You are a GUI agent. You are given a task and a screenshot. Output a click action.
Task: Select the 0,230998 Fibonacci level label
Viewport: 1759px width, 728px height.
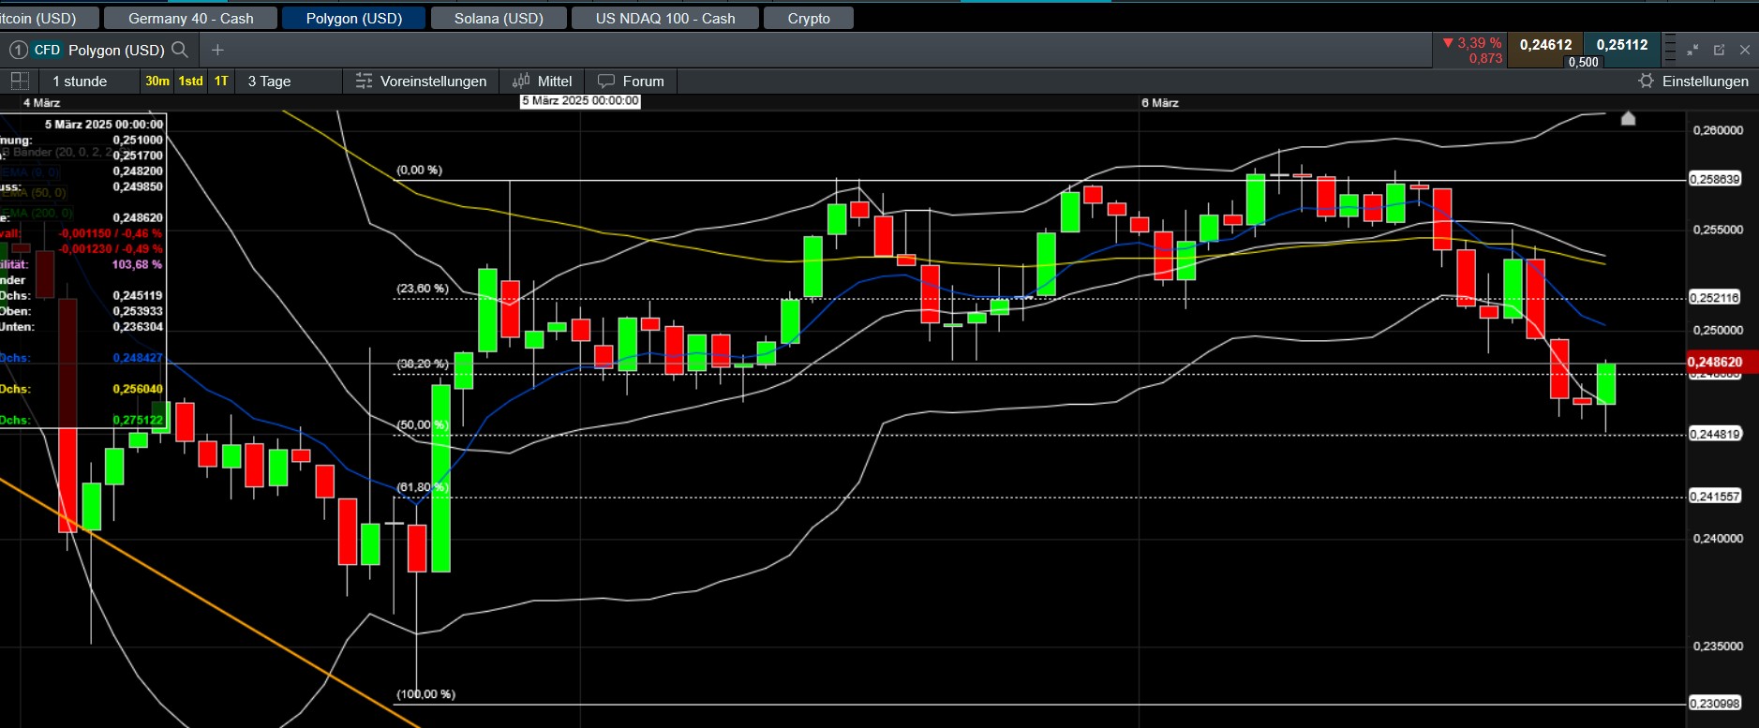click(1715, 704)
